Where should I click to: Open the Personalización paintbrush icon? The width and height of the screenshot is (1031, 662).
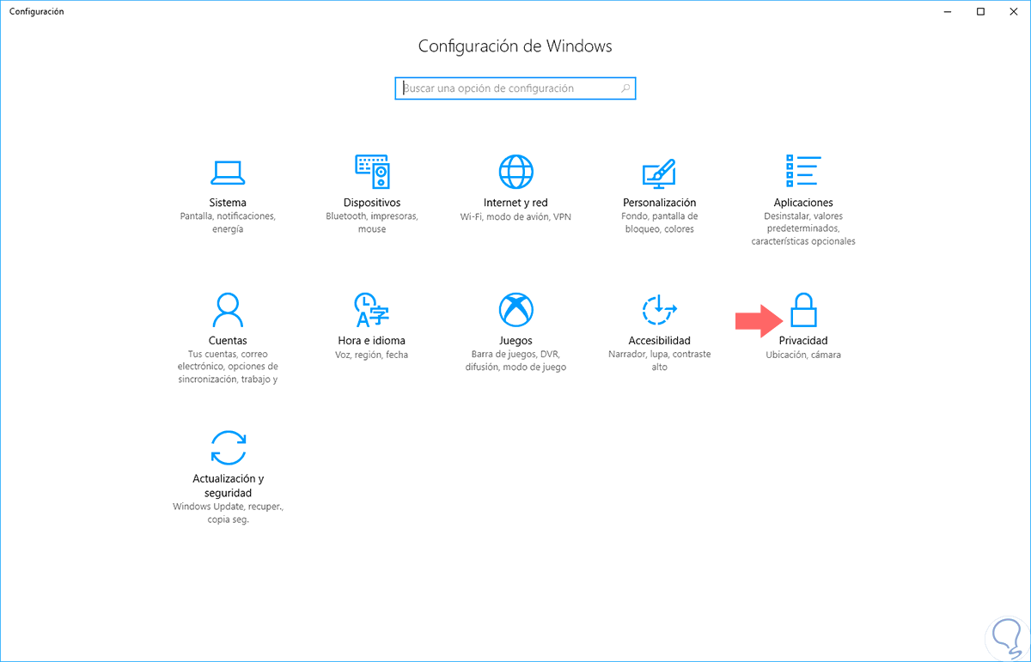click(x=659, y=173)
